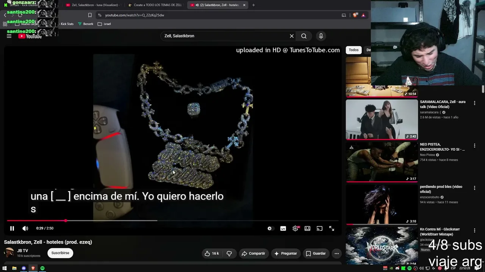Open Brave Rewards triangle icon
The width and height of the screenshot is (485, 272).
[363, 15]
